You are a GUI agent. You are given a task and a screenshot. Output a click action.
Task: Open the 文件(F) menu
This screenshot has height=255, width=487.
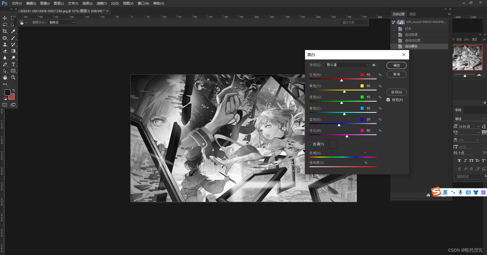[x=17, y=3]
